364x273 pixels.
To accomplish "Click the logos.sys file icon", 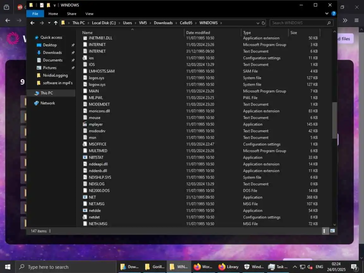I will point(85,78).
